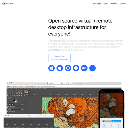Click the Radius stepper arrows in GIMP options
128x128 pixels.
click(22, 109)
